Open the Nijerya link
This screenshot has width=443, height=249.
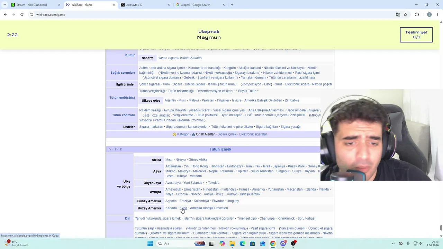181,159
